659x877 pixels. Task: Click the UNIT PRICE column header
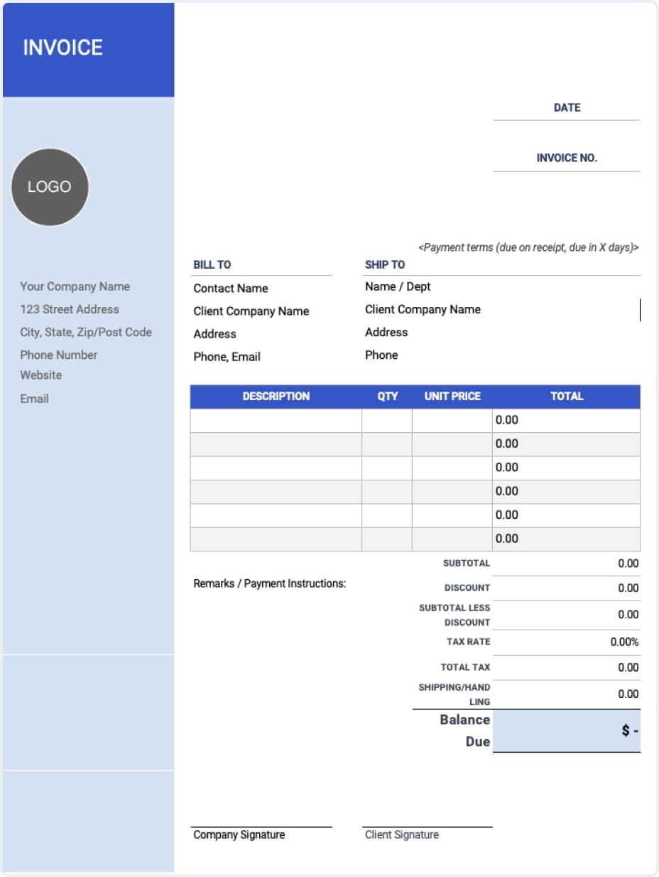coord(452,397)
